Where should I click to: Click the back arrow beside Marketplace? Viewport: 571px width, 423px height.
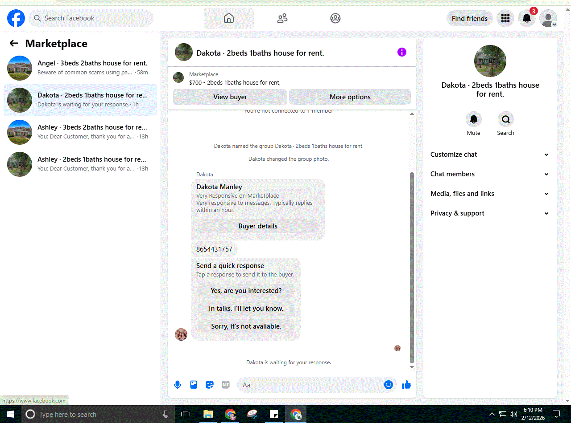tap(14, 43)
